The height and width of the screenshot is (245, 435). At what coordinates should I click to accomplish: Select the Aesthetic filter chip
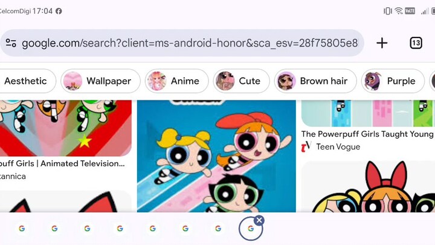coord(25,81)
